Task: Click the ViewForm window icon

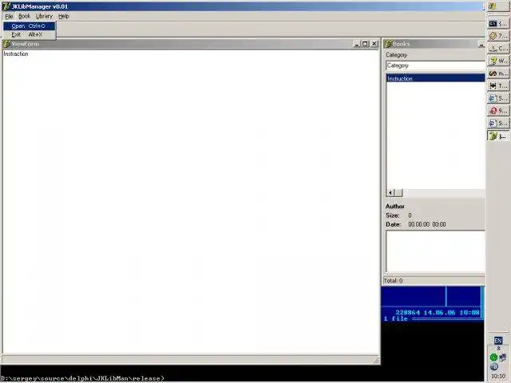Action: 6,44
